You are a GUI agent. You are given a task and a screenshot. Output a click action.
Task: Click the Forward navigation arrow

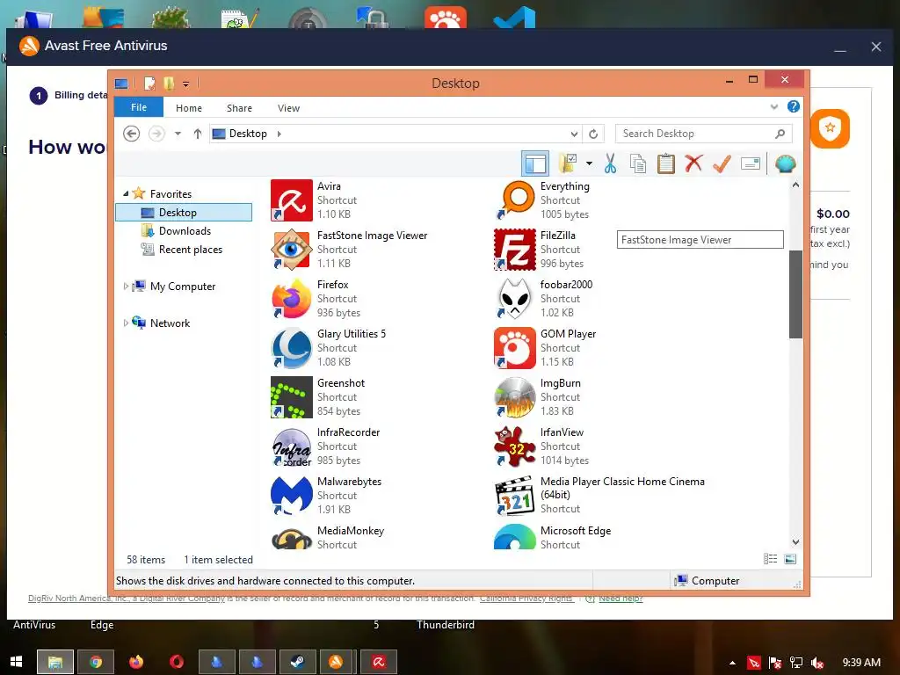pyautogui.click(x=156, y=134)
